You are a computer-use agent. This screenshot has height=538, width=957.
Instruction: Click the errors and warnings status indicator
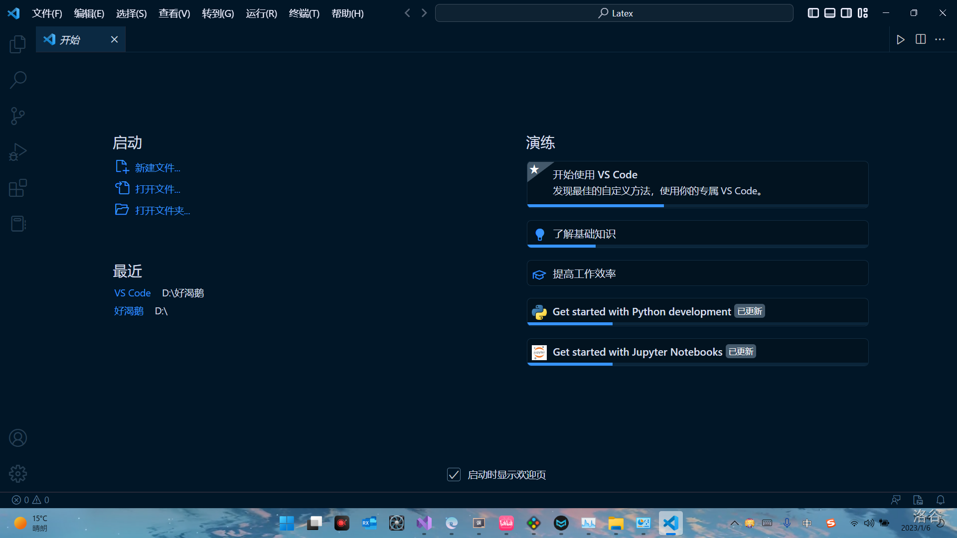[30, 500]
